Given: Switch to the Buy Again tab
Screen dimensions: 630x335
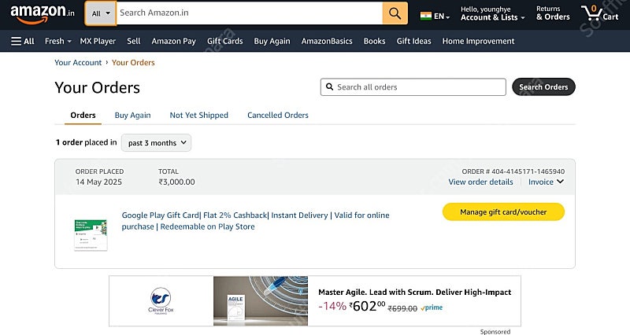Looking at the screenshot, I should pos(132,115).
